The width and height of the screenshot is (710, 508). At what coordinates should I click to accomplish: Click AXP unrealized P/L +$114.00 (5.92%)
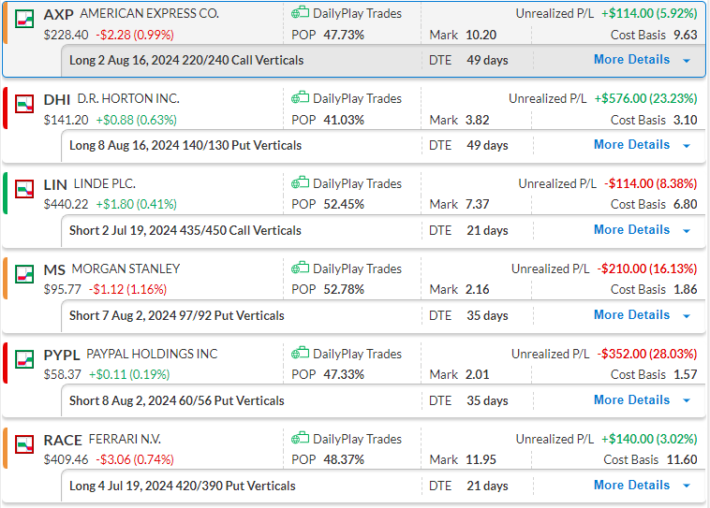pos(649,14)
